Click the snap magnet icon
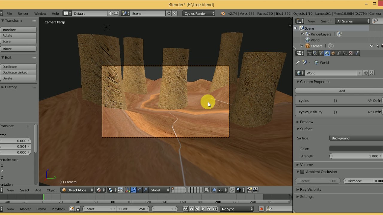Screen dimensions: 383x215 click(232, 190)
